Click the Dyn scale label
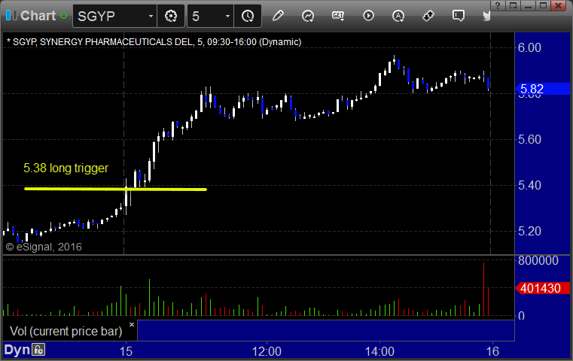 pyautogui.click(x=17, y=350)
